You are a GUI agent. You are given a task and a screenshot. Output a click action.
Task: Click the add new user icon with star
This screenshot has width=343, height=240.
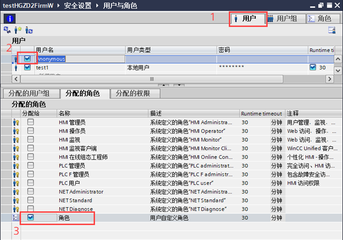(18, 30)
